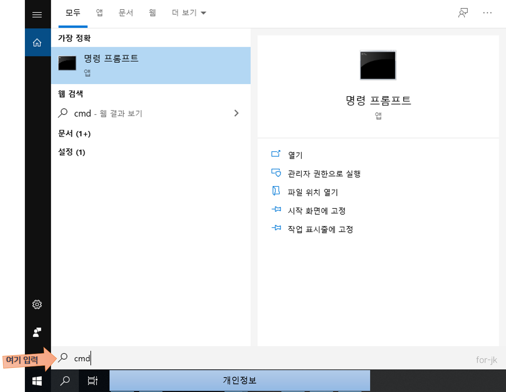Switch to the 앱 tab

click(99, 13)
